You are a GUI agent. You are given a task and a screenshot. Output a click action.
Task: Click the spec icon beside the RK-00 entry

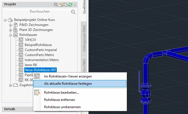point(21,80)
